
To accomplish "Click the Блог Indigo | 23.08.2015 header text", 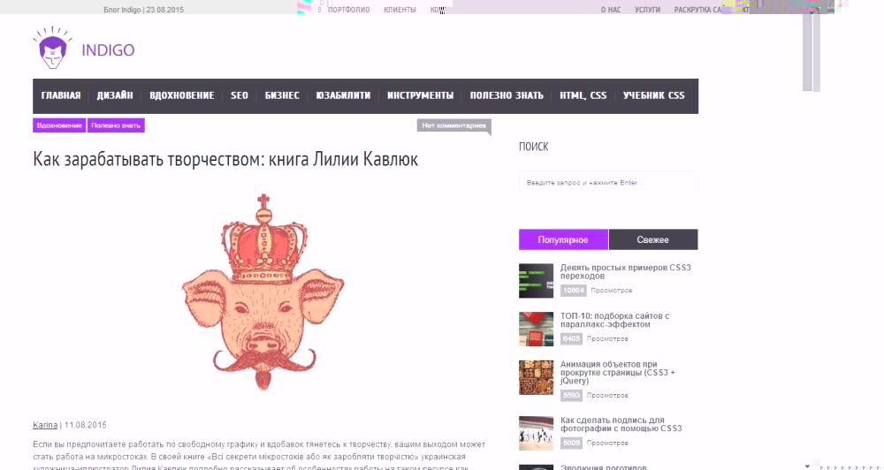I will pyautogui.click(x=144, y=10).
